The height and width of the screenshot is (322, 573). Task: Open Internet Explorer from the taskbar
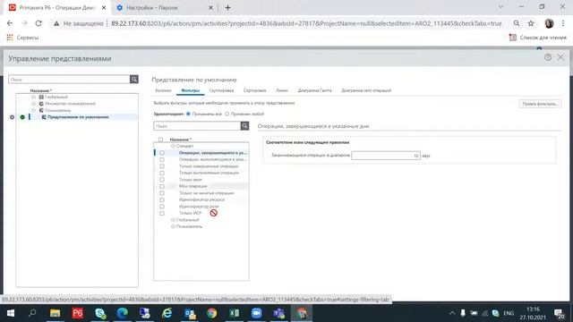click(x=167, y=313)
